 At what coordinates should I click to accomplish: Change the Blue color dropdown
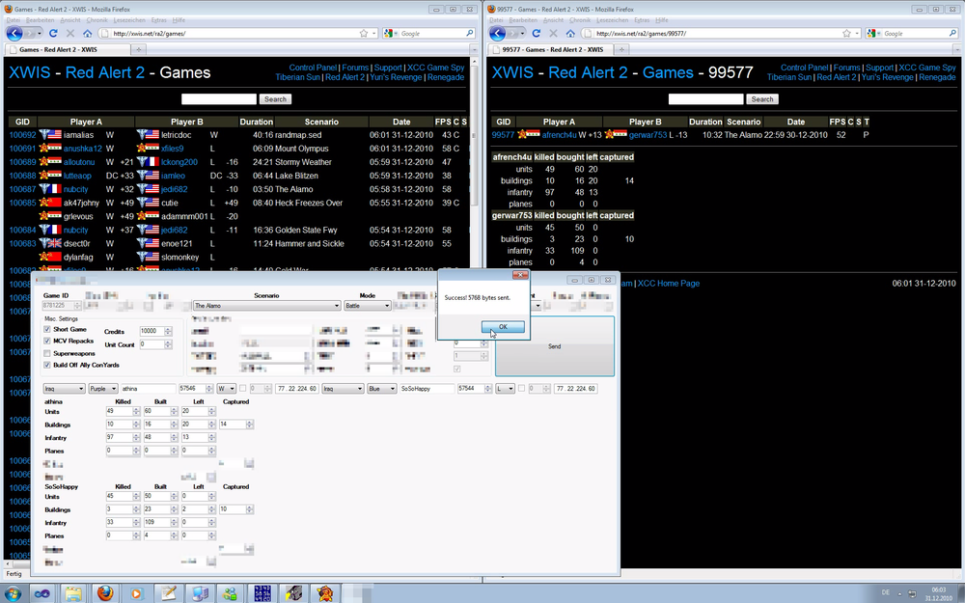[x=381, y=388]
